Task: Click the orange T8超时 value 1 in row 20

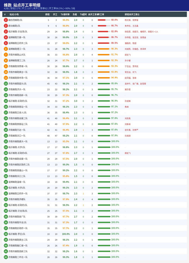Action: pyautogui.click(x=83, y=130)
